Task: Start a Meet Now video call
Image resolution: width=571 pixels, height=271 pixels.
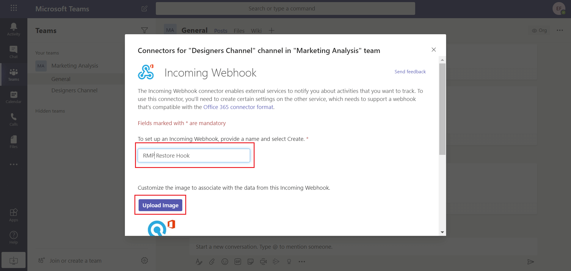Action: point(263,261)
